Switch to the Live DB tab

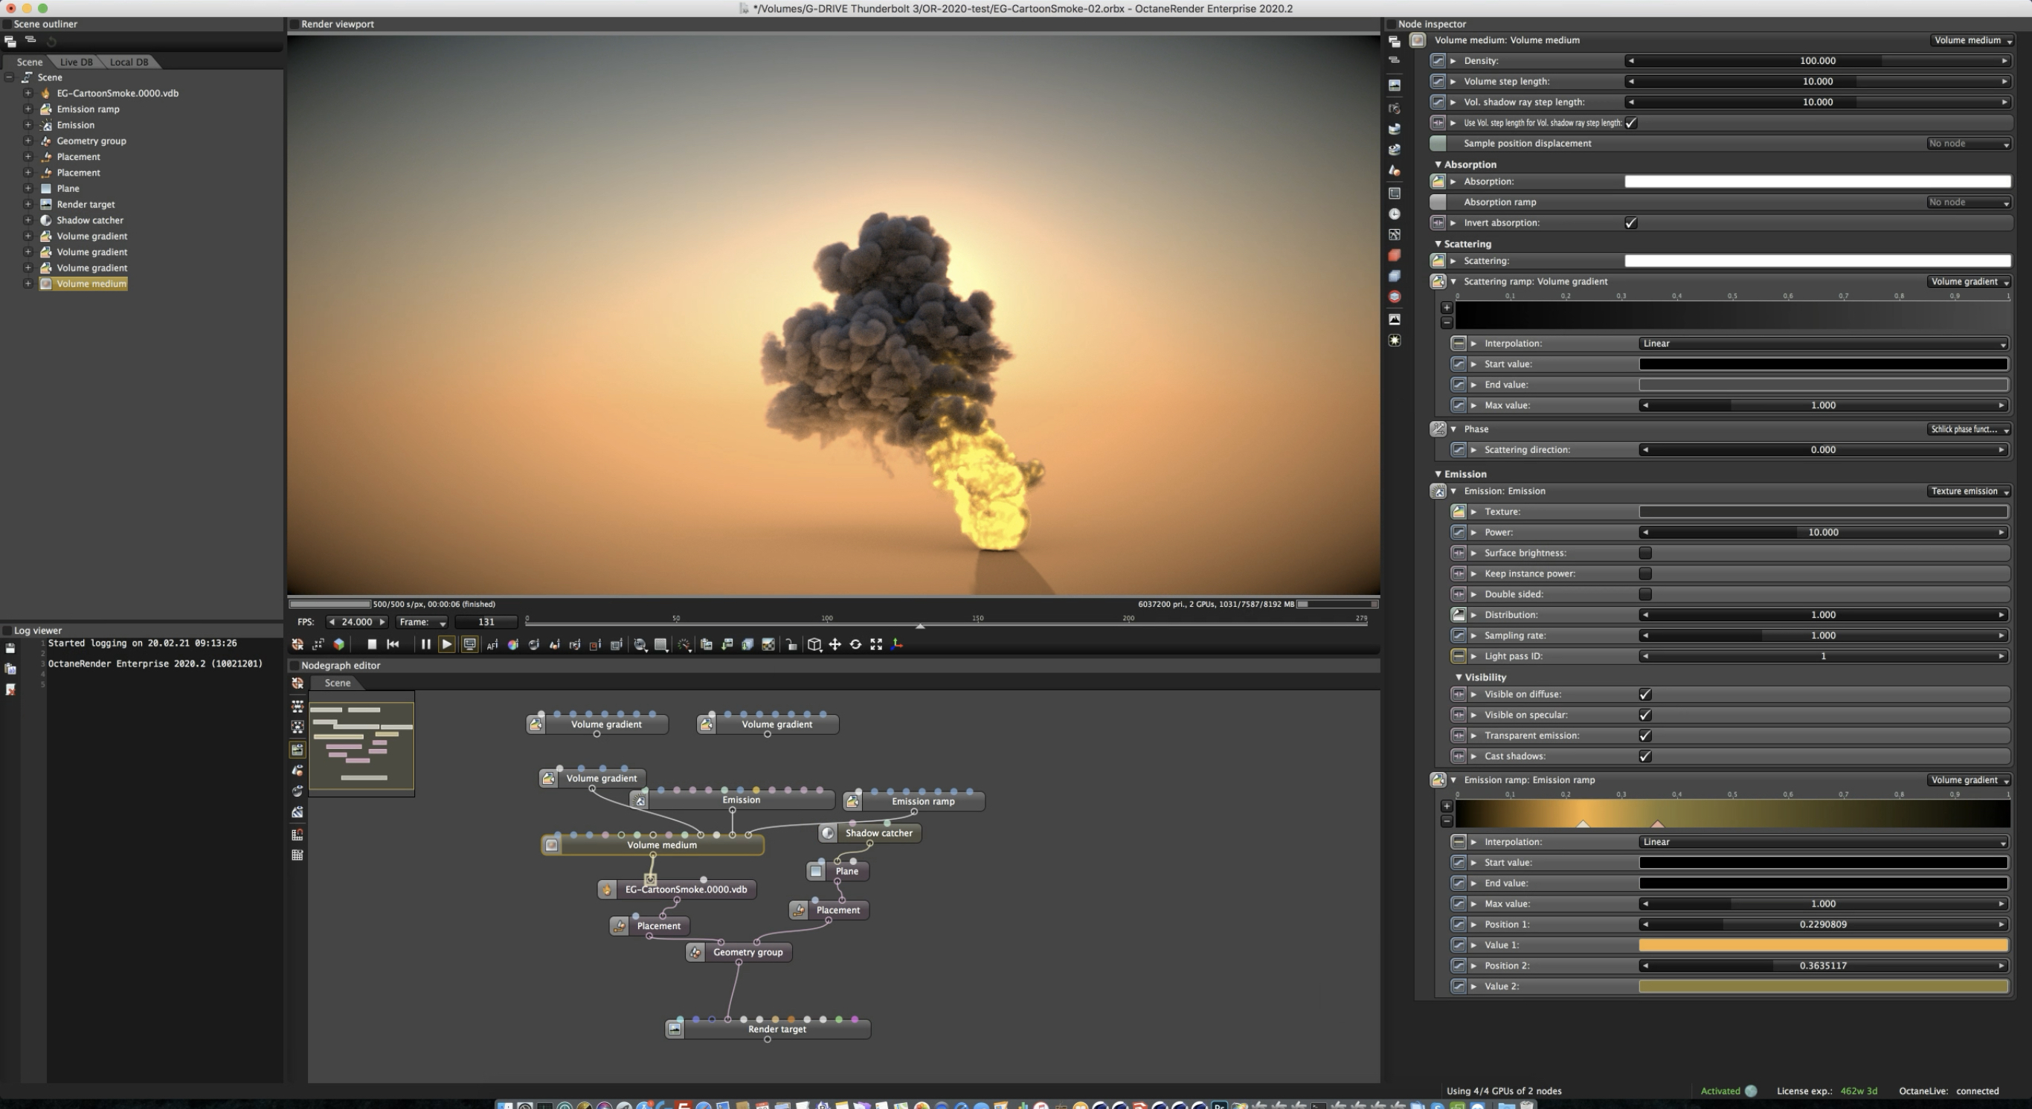pos(76,62)
